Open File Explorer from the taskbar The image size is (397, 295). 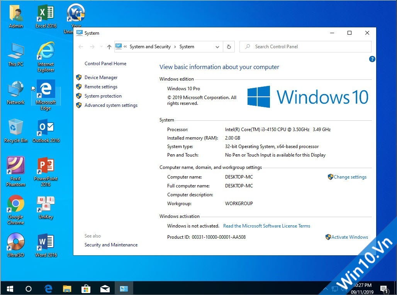pos(67,288)
